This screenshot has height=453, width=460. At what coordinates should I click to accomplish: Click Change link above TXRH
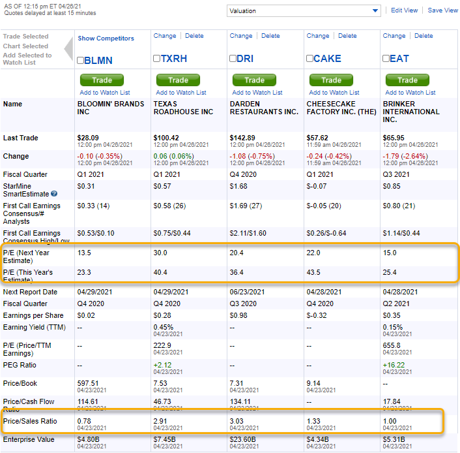point(165,35)
